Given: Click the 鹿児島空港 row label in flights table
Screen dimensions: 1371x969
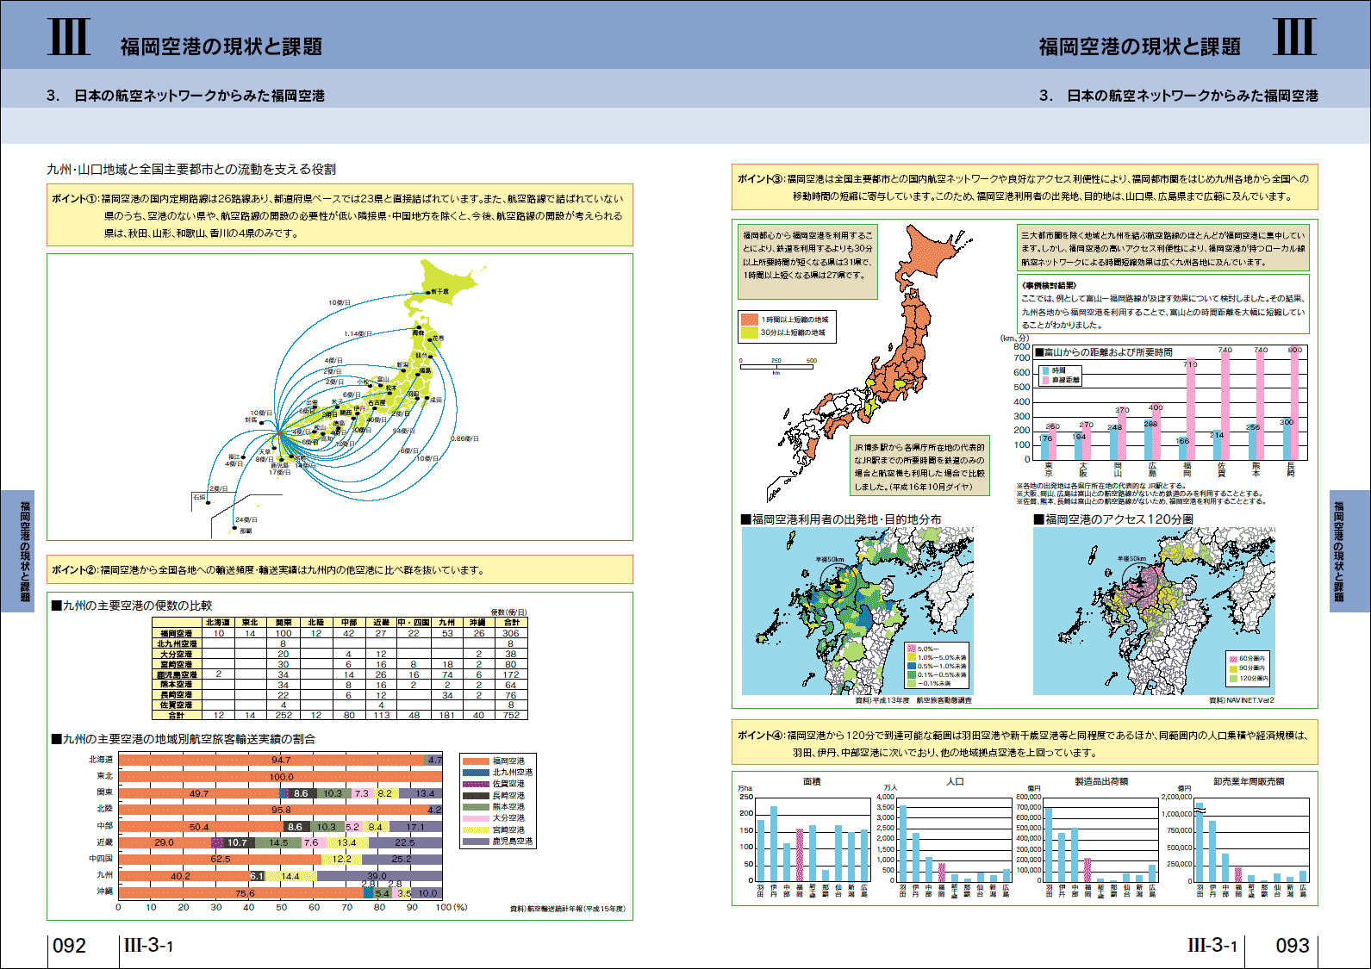Looking at the screenshot, I should (x=177, y=674).
